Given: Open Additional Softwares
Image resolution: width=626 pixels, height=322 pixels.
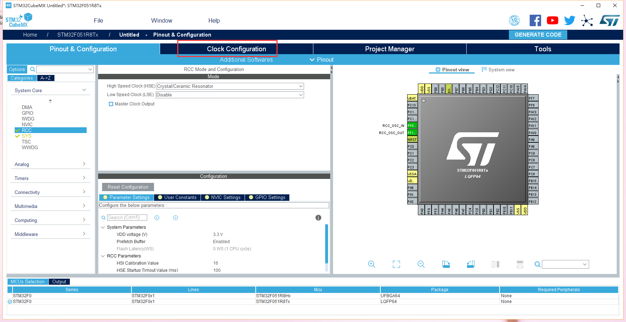Looking at the screenshot, I should tap(246, 60).
